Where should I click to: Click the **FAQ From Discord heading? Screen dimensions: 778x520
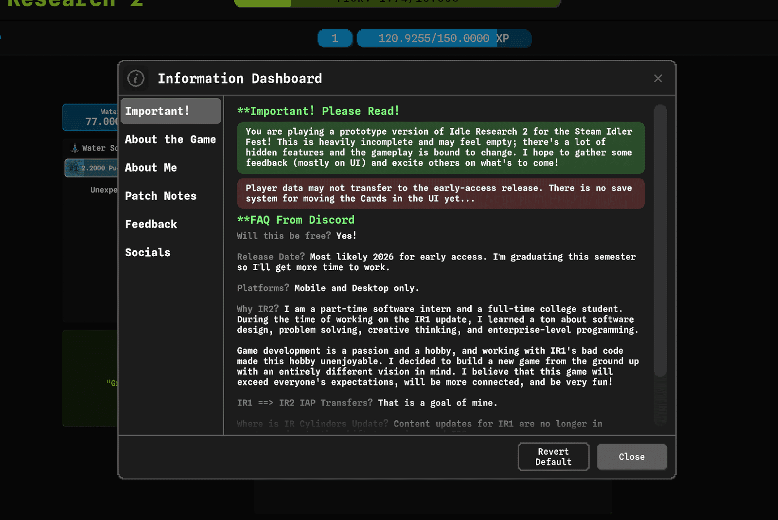pos(296,220)
